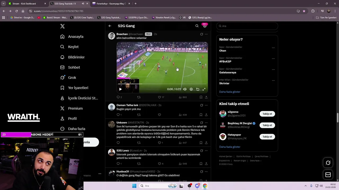
Task: Open Keşfet explore page
Action: [69, 47]
